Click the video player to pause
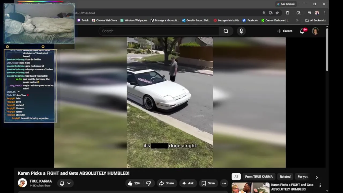Screen dimensions: 343x193 (x=170, y=102)
